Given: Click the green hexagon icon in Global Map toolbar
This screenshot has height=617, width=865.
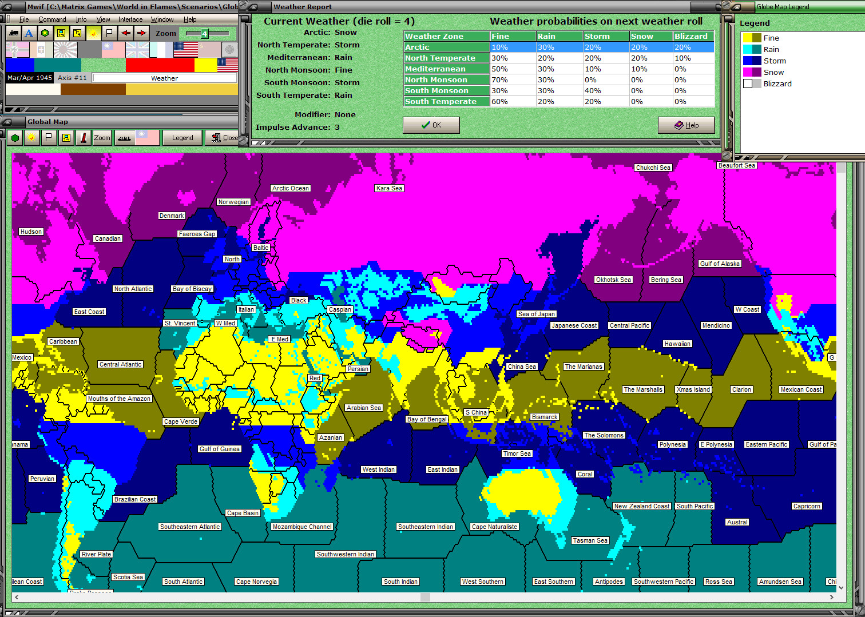Looking at the screenshot, I should 15,138.
